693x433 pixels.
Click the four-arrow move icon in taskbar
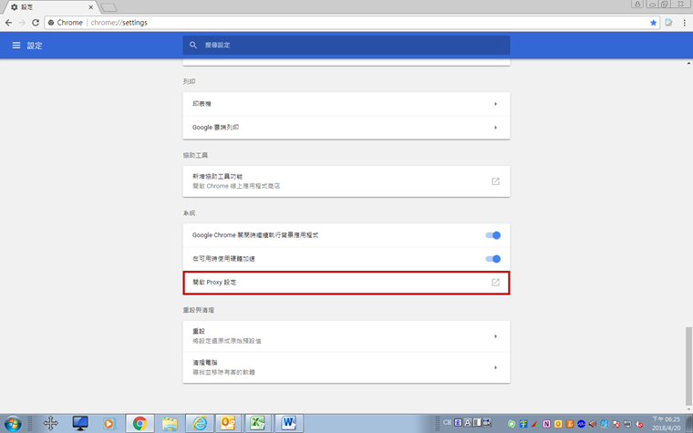point(51,423)
